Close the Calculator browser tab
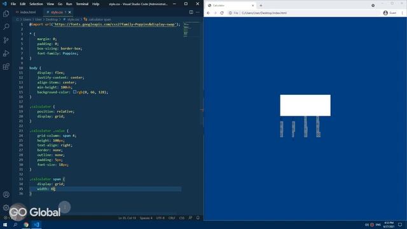 click(253, 5)
